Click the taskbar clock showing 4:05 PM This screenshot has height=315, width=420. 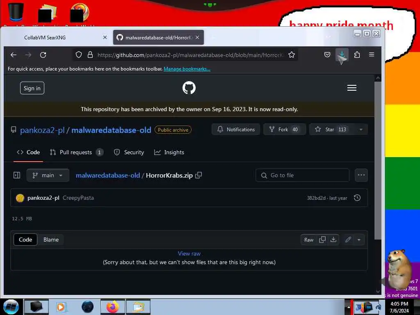399,307
